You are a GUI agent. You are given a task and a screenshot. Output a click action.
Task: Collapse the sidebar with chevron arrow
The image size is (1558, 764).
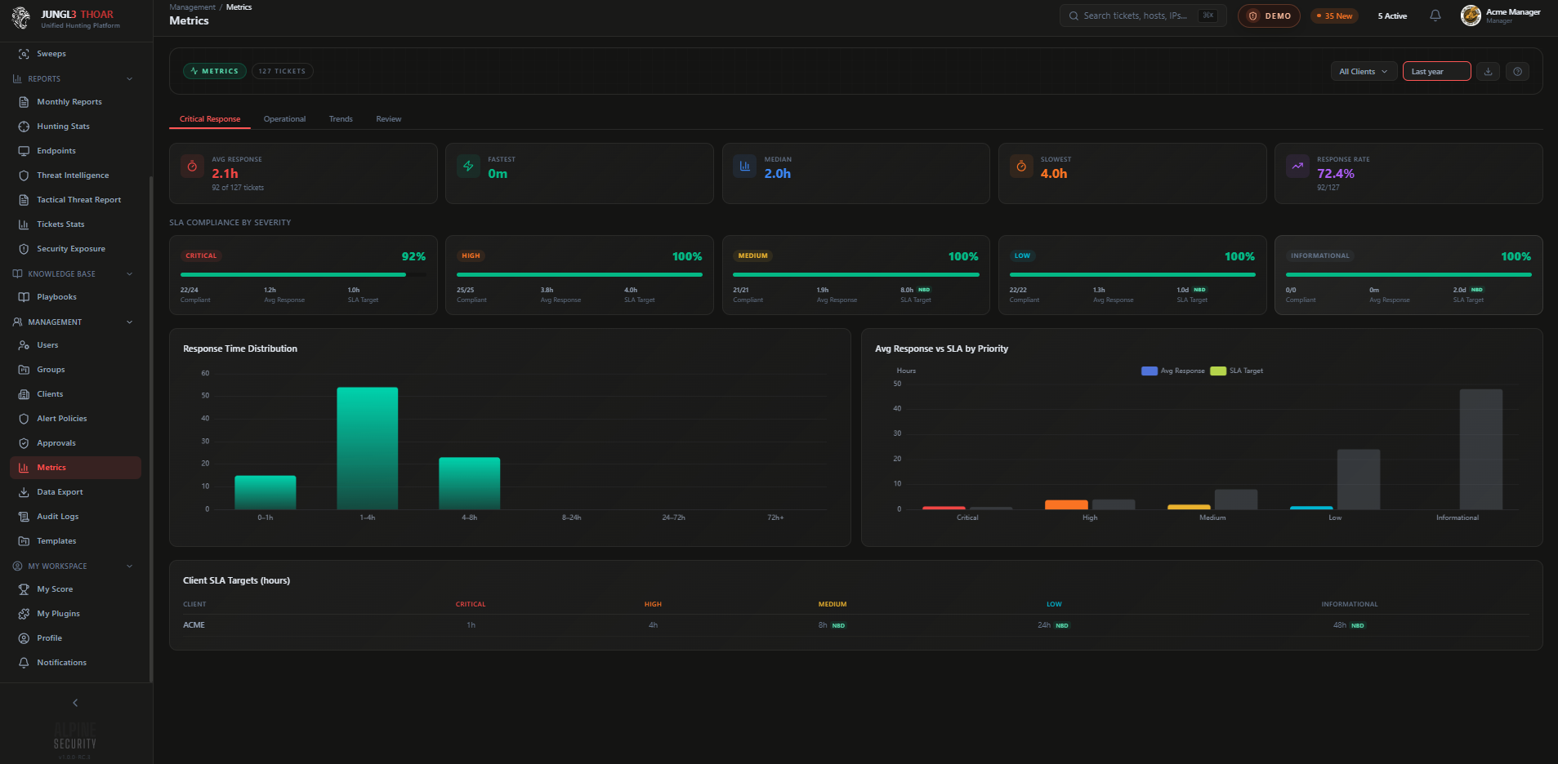pyautogui.click(x=75, y=703)
